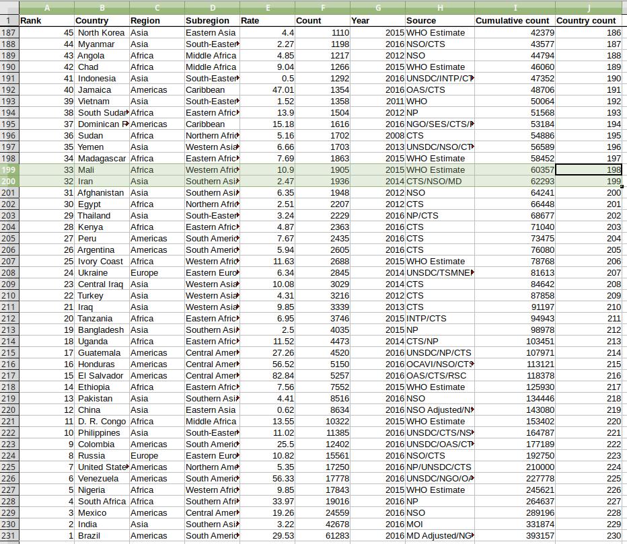Viewport: 627px width, 544px height.
Task: Select row header 231
Action: (9, 536)
